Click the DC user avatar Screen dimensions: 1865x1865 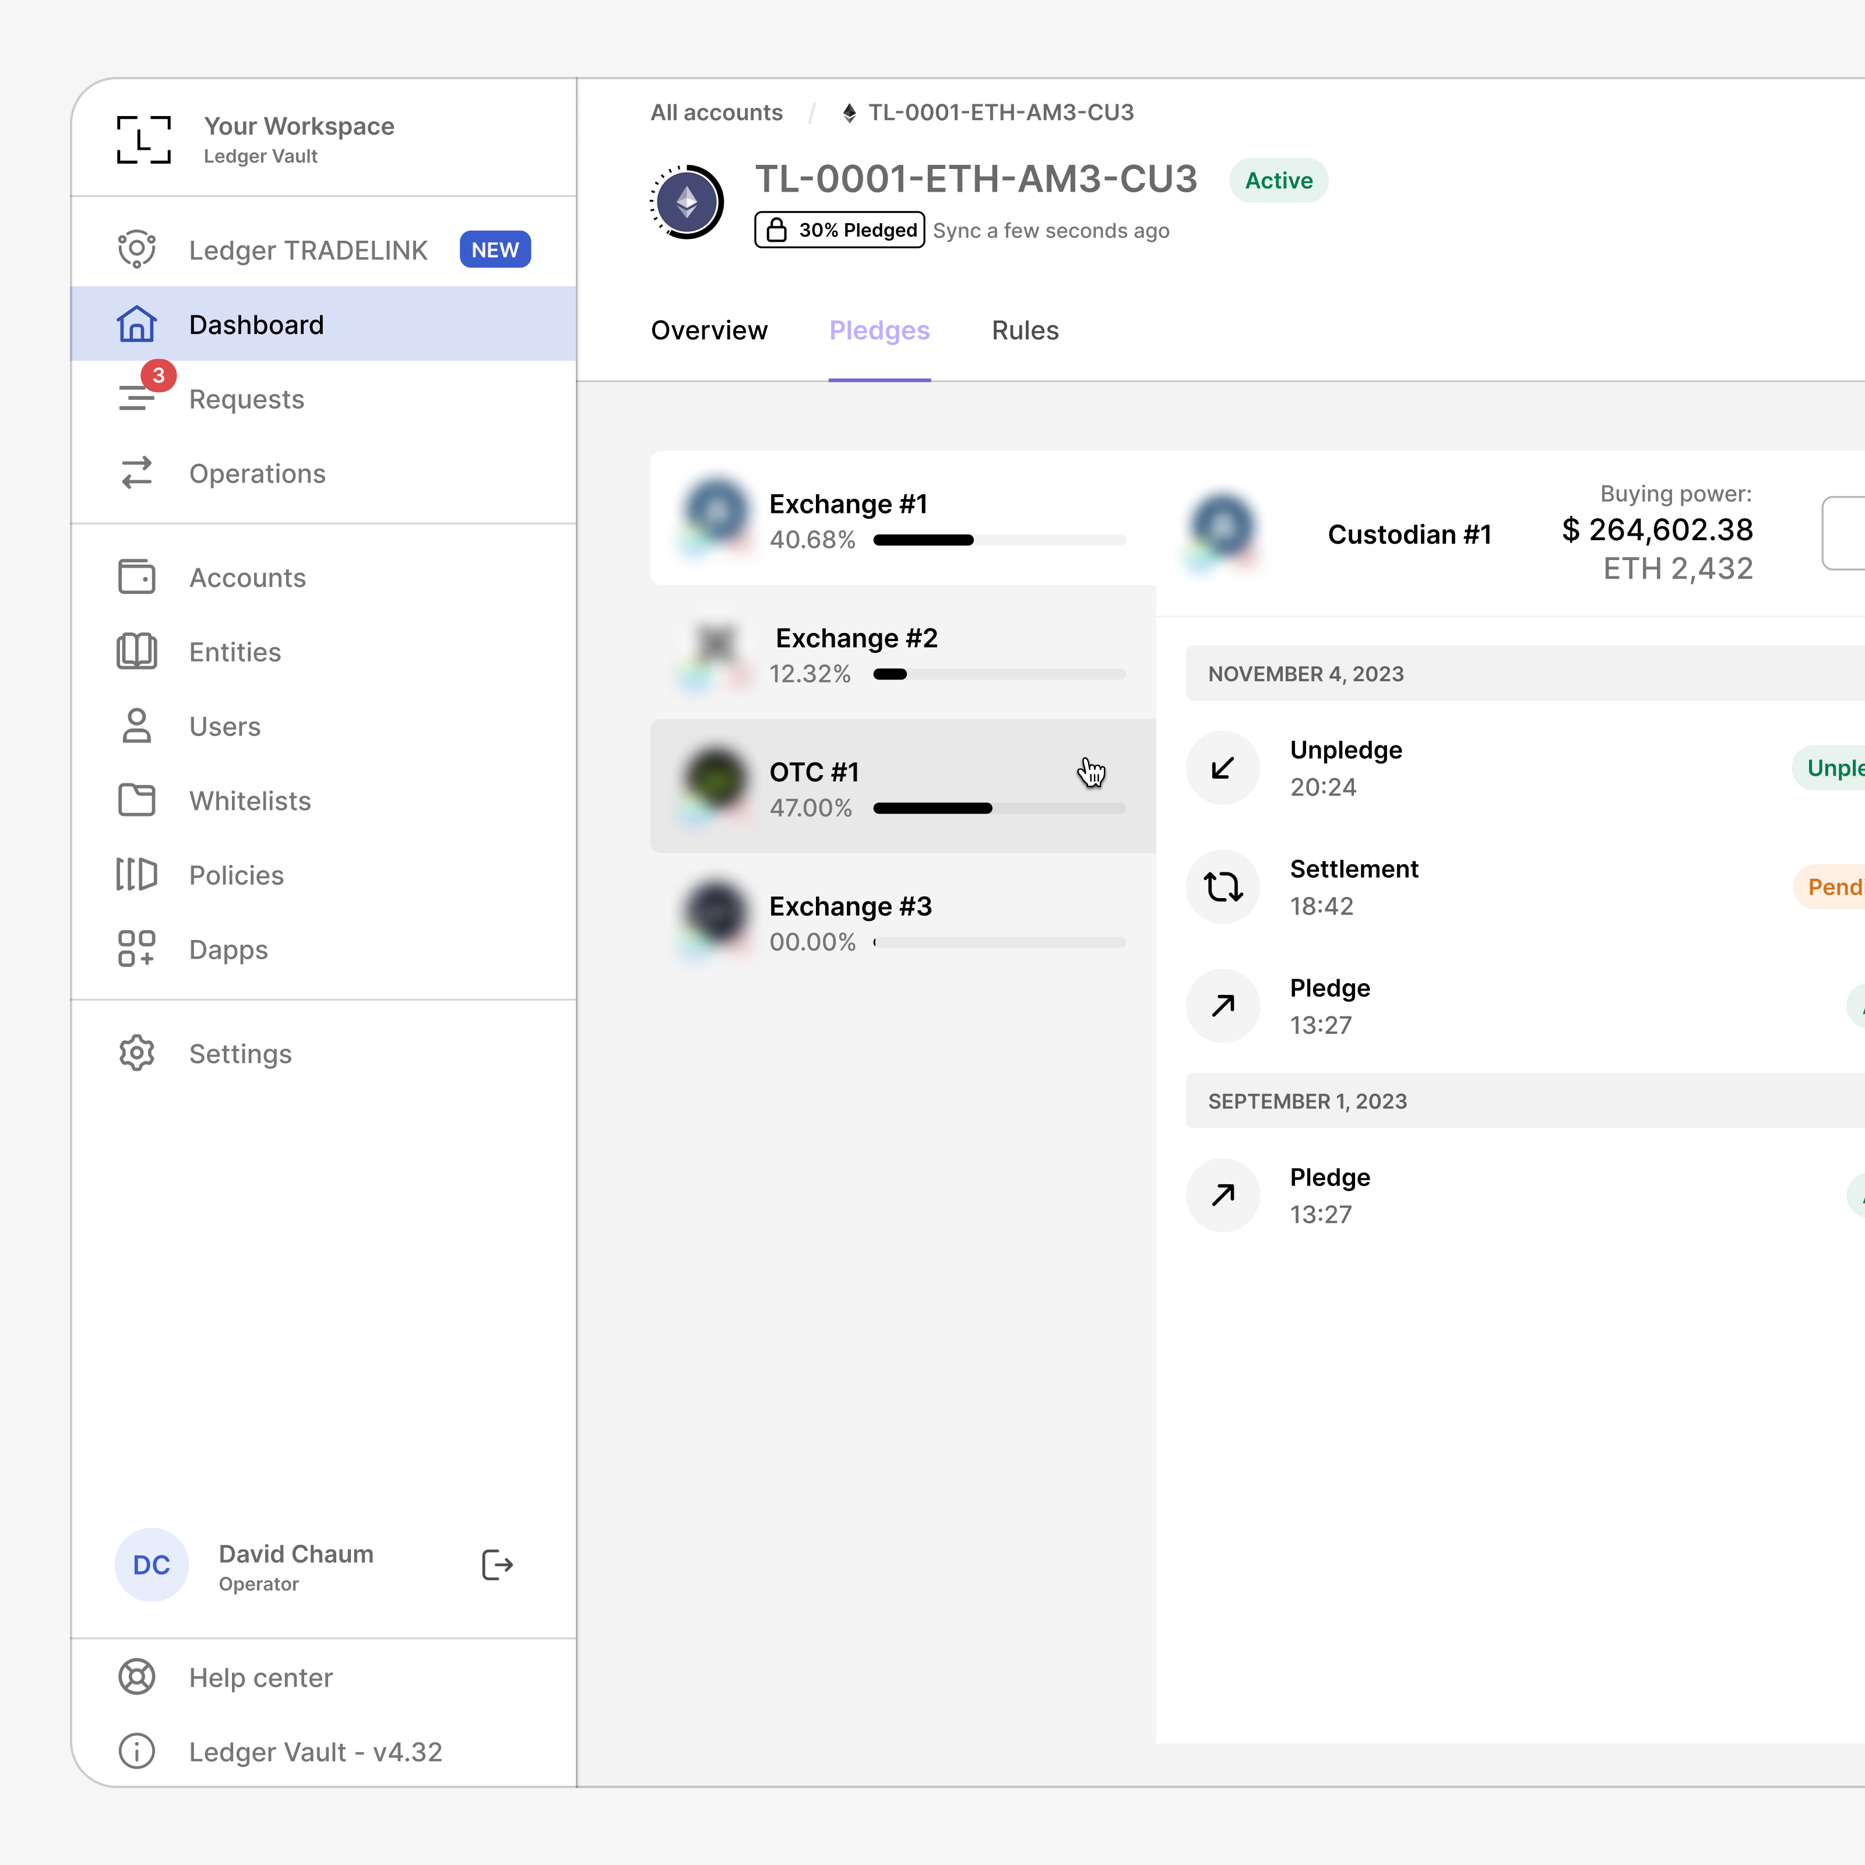[x=152, y=1565]
